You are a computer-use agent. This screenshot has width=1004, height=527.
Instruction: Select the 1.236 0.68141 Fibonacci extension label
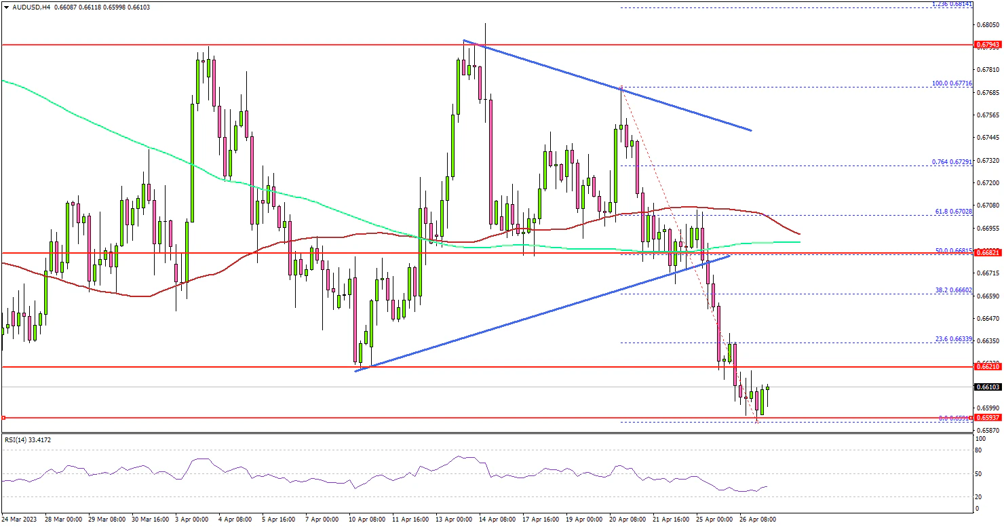point(952,4)
